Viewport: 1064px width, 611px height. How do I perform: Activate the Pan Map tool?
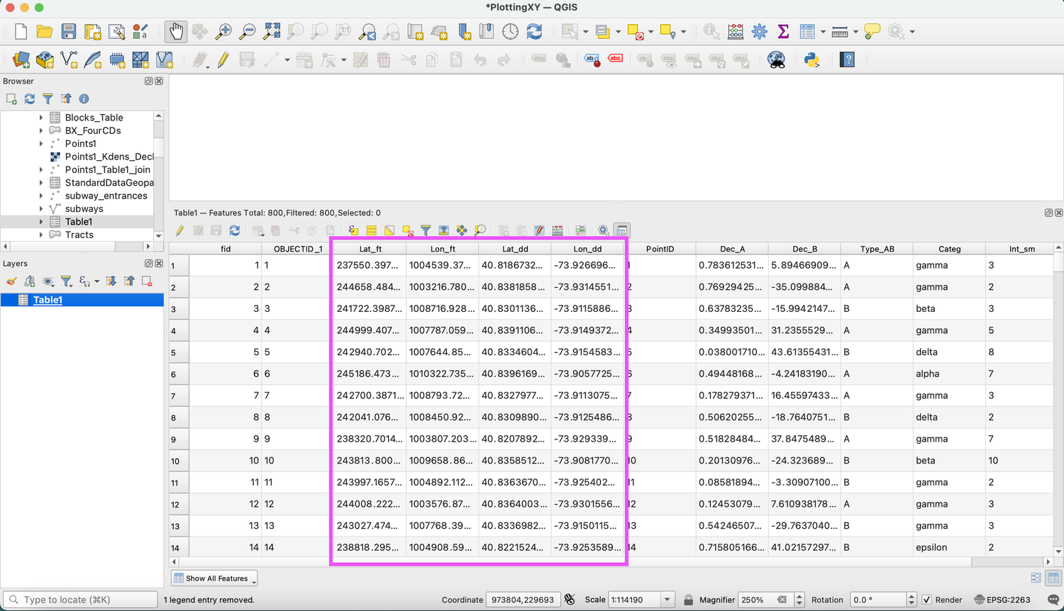[175, 31]
